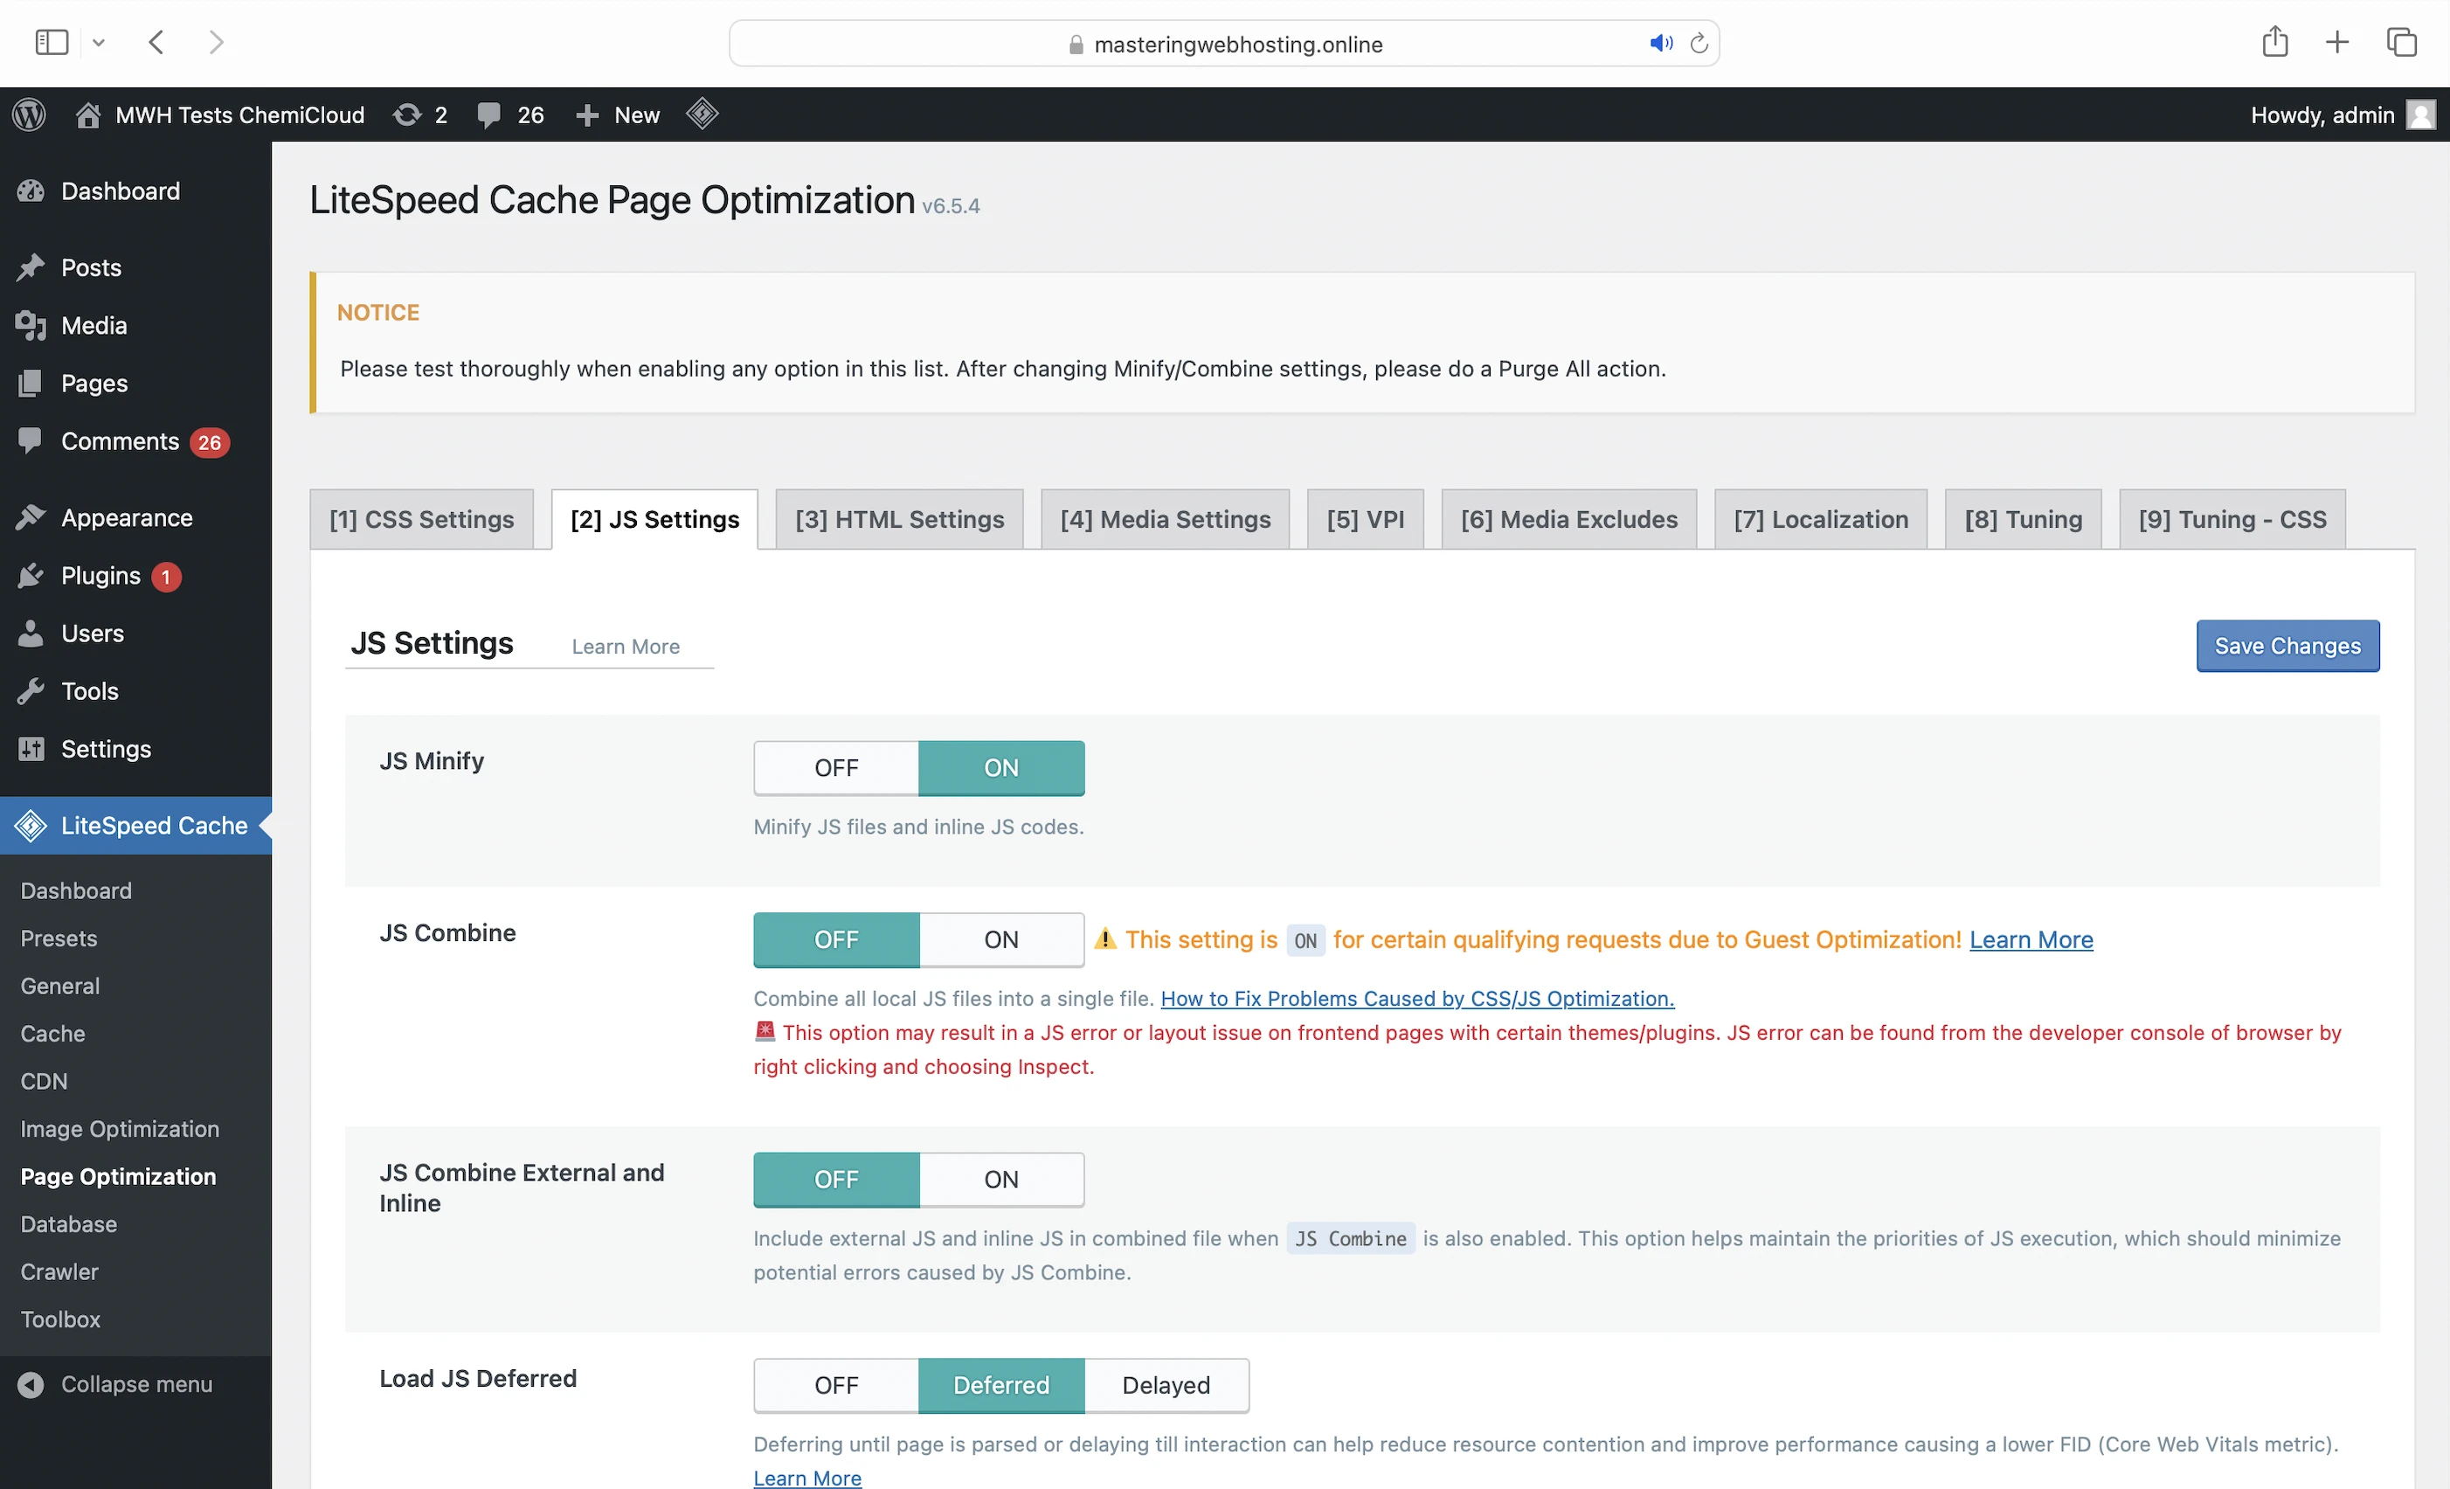Expand the Safari sidebar dropdown chevron
The width and height of the screenshot is (2450, 1489).
[x=99, y=43]
